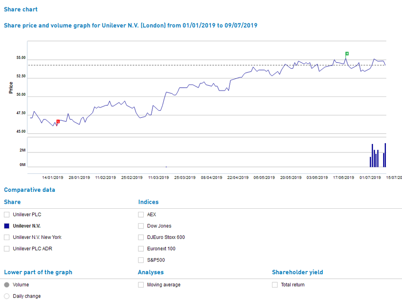Click the green H flag marker near the peak
The image size is (402, 306).
[x=346, y=53]
